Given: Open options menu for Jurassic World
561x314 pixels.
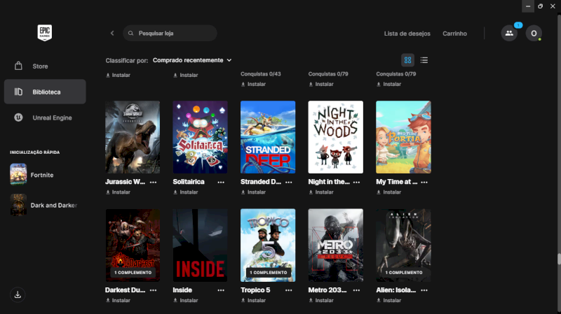Looking at the screenshot, I should 153,182.
